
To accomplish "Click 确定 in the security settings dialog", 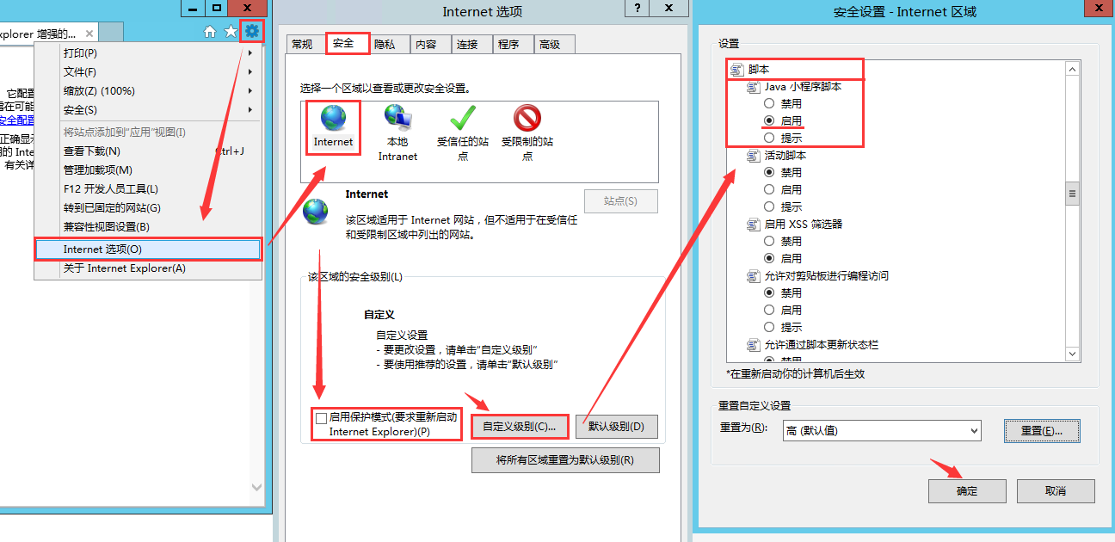I will click(x=967, y=491).
